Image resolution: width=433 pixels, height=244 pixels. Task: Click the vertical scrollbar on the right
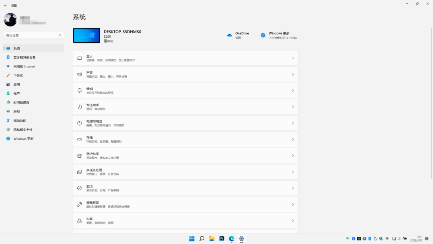432,103
